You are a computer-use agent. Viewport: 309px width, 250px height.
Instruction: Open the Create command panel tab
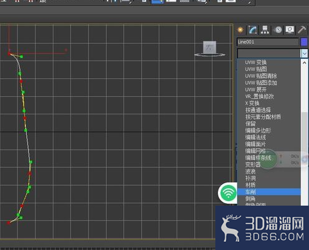point(240,30)
